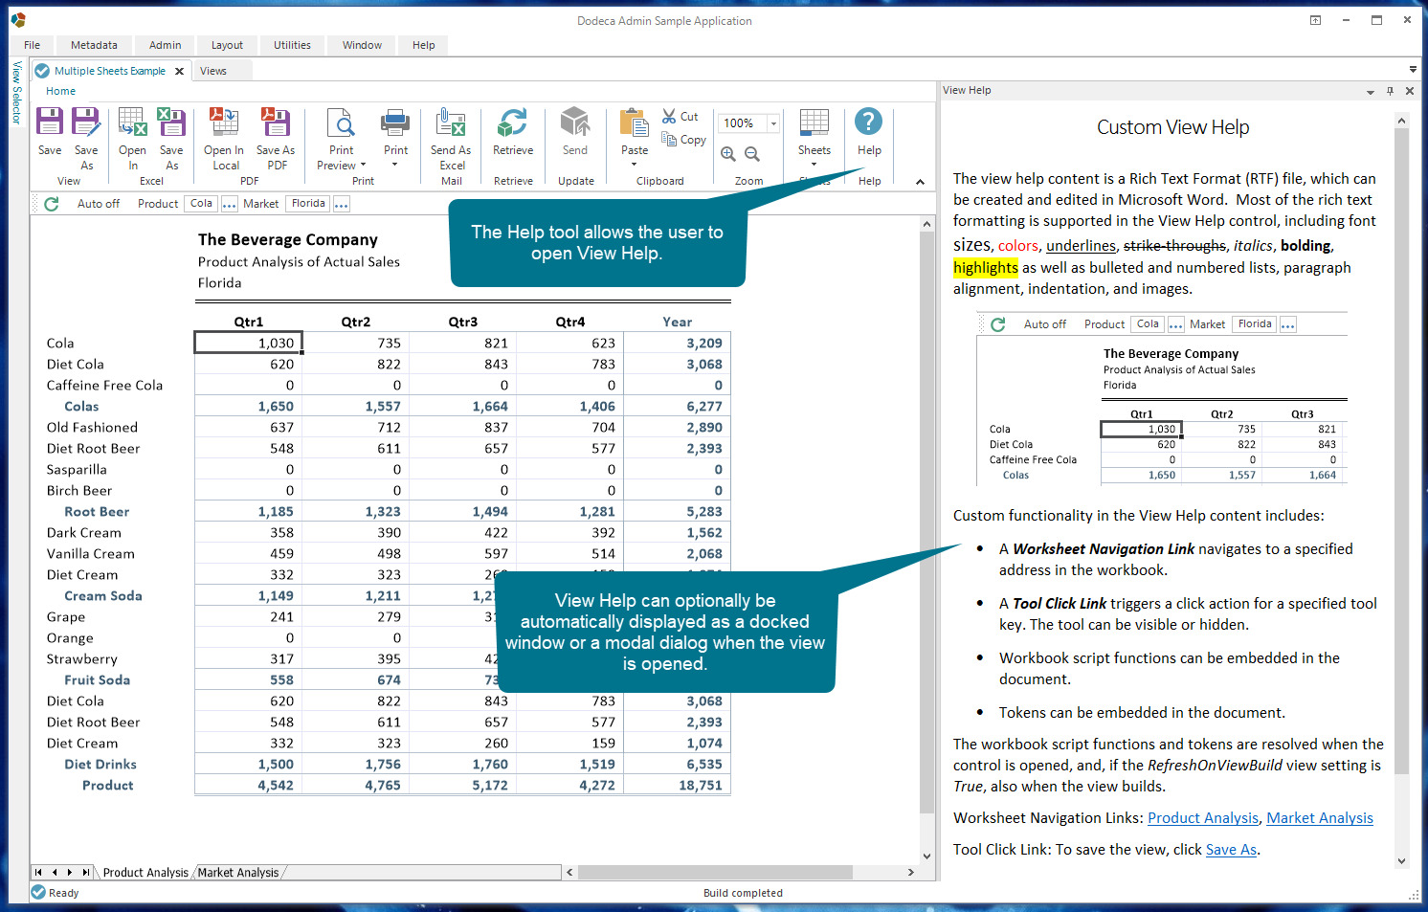Open the Layout menu
This screenshot has width=1428, height=912.
(227, 45)
